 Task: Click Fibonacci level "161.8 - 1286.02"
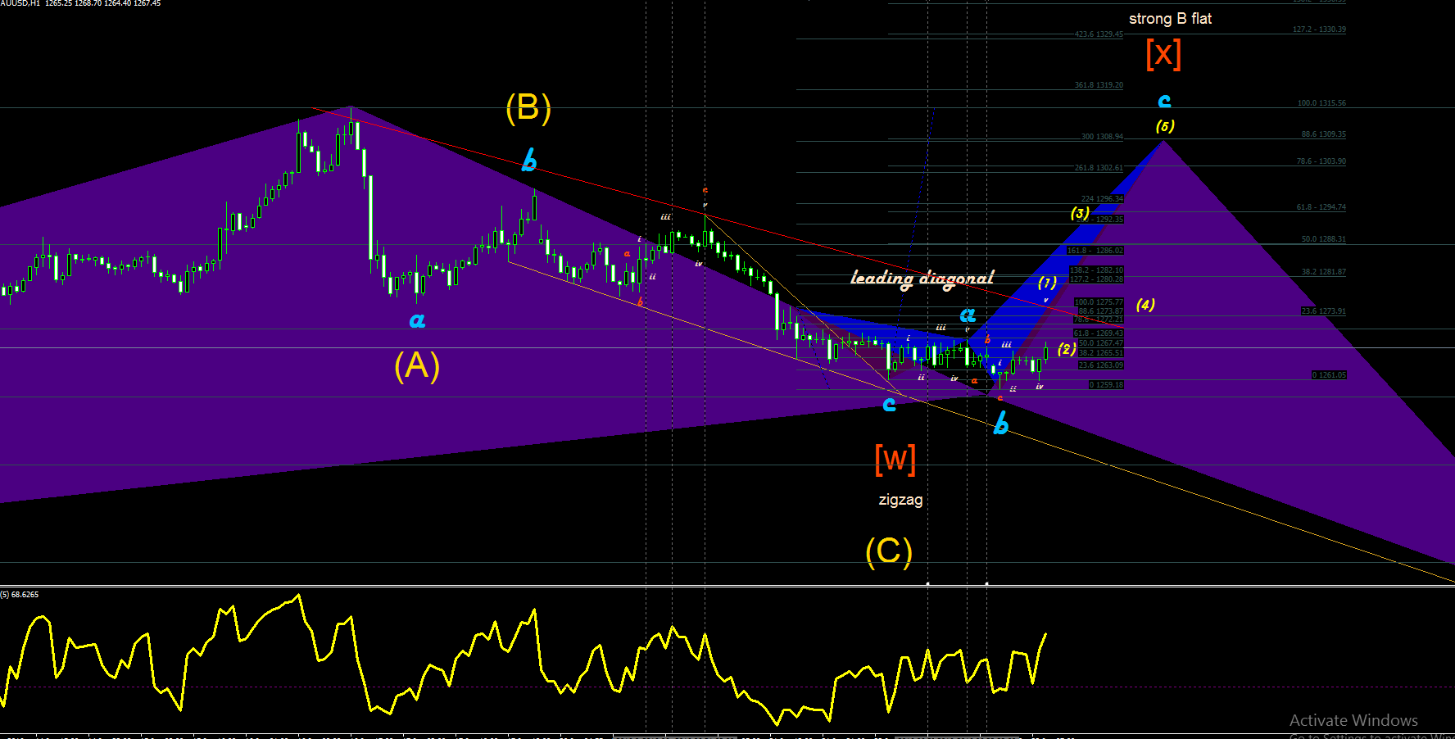pos(1095,251)
